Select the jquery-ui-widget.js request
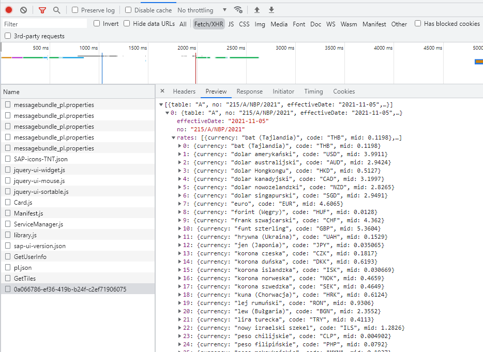Image resolution: width=483 pixels, height=352 pixels. 78,170
